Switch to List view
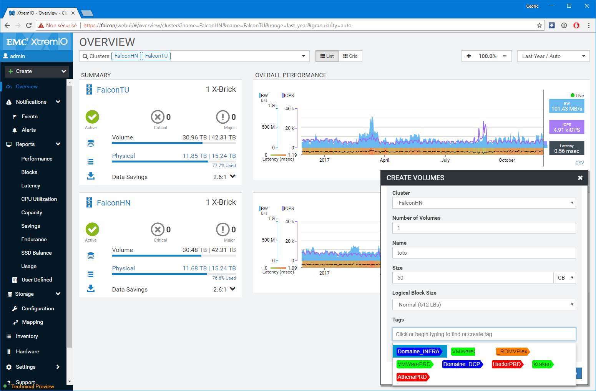This screenshot has height=391, width=596. click(327, 56)
